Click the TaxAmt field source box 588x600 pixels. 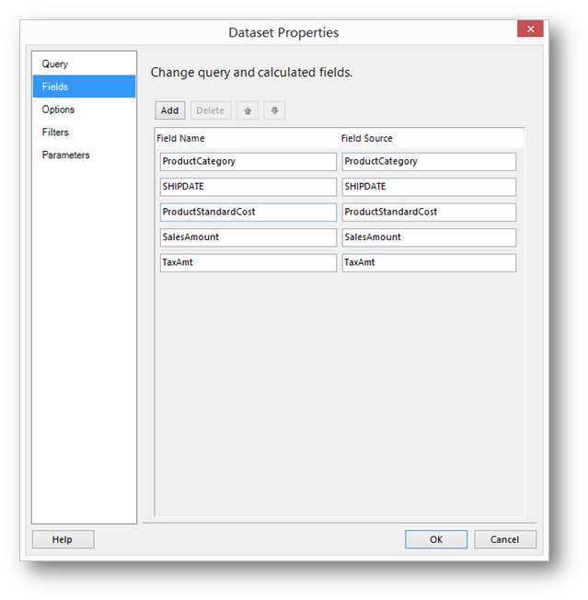click(429, 262)
